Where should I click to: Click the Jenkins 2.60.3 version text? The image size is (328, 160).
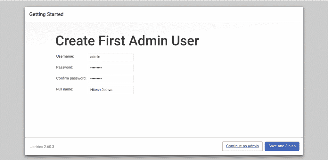[42, 147]
